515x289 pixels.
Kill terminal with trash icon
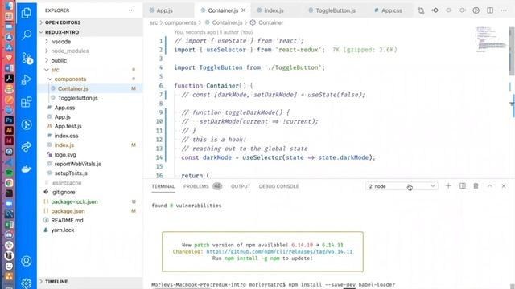(476, 186)
